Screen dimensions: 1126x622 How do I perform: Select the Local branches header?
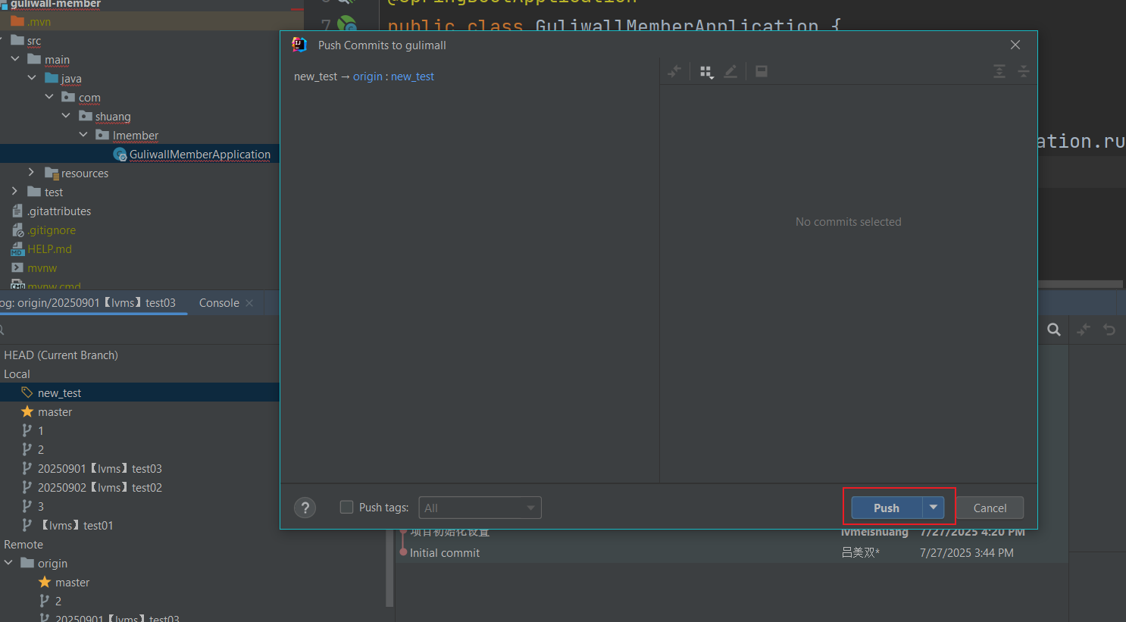point(17,374)
